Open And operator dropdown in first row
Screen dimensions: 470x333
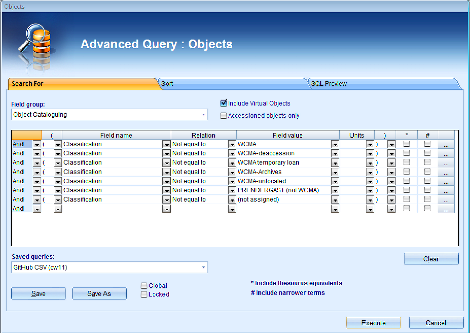pos(37,144)
